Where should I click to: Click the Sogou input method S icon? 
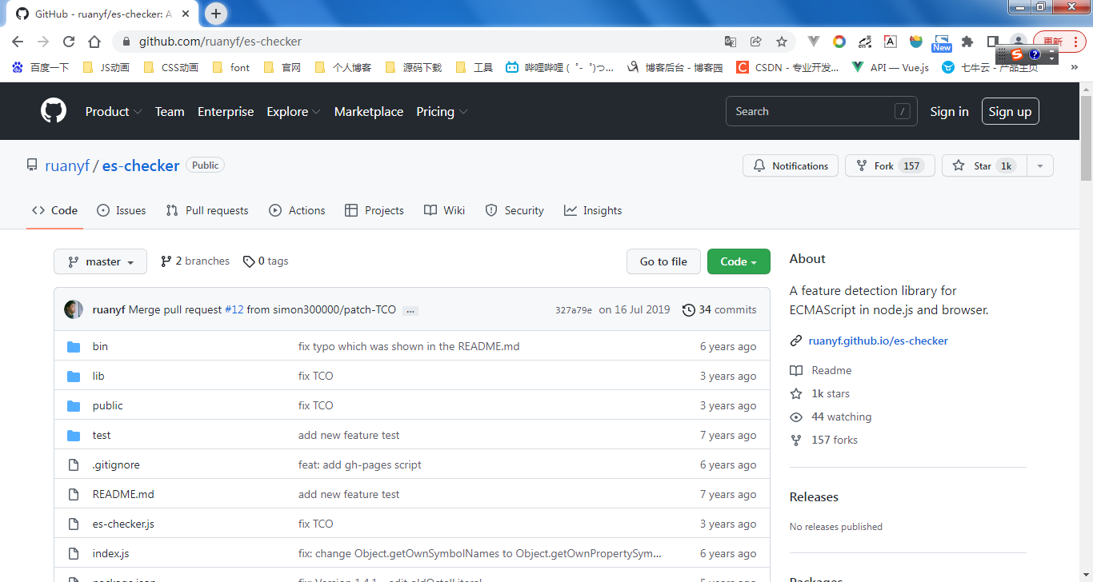pyautogui.click(x=1017, y=54)
